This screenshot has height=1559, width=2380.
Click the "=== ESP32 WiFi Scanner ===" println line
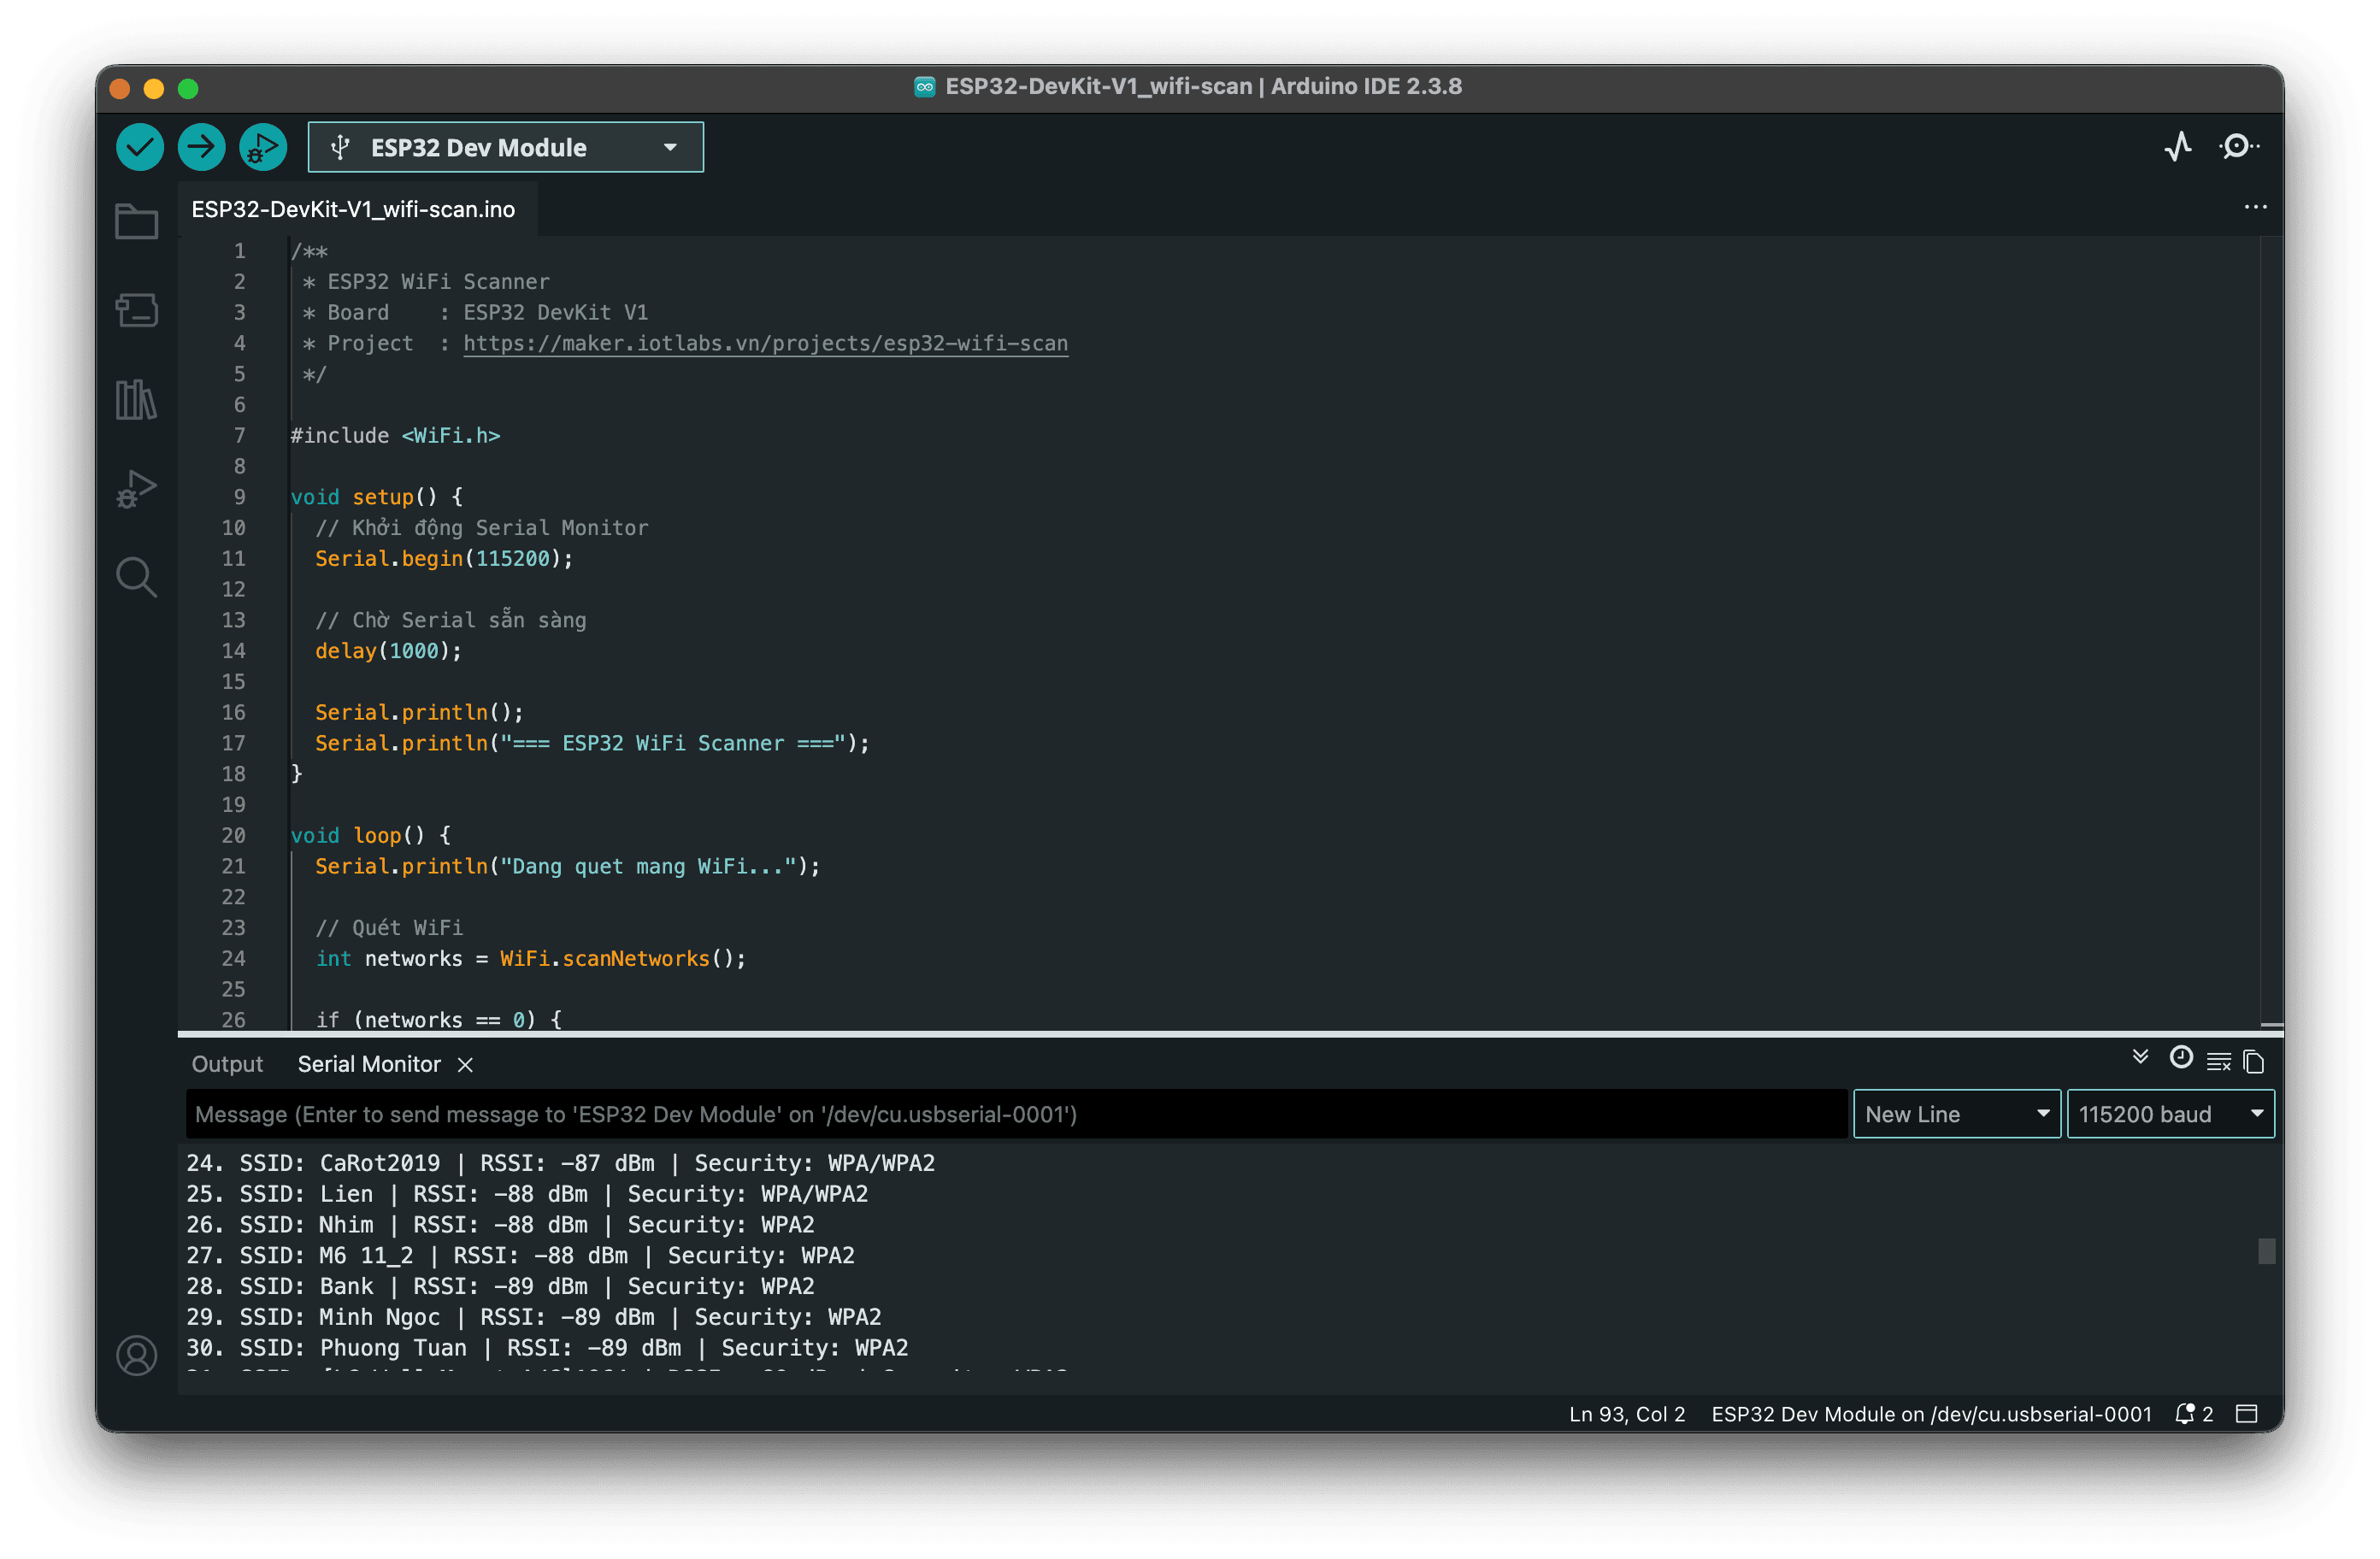pyautogui.click(x=592, y=743)
